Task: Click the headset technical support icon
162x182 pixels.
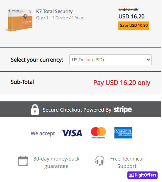Action: click(100, 161)
